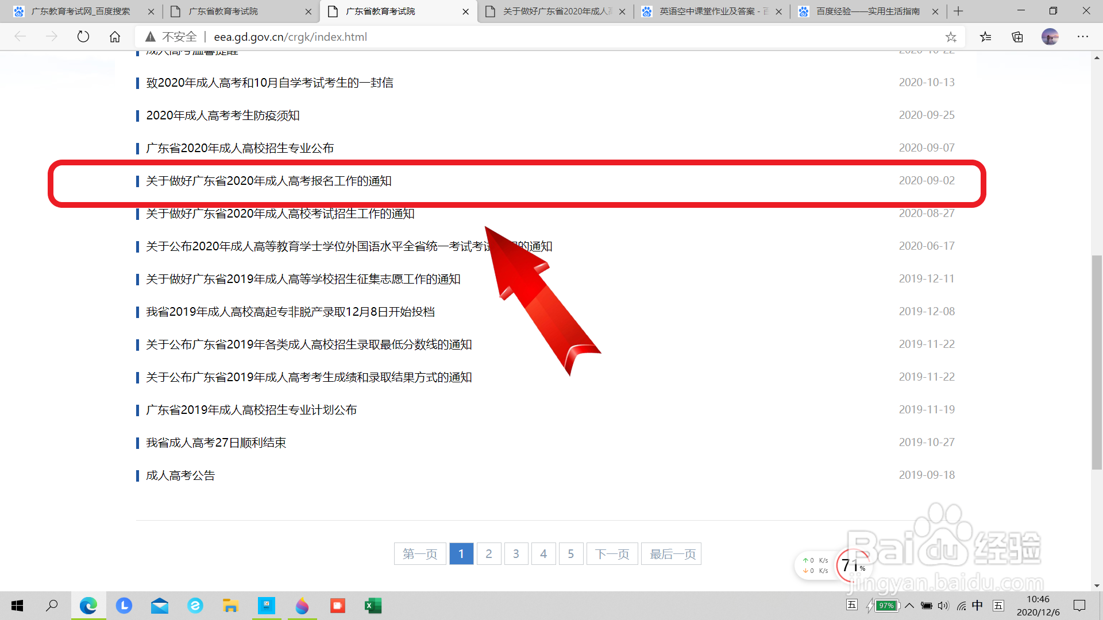Open Excel from the taskbar
The width and height of the screenshot is (1103, 620).
373,606
